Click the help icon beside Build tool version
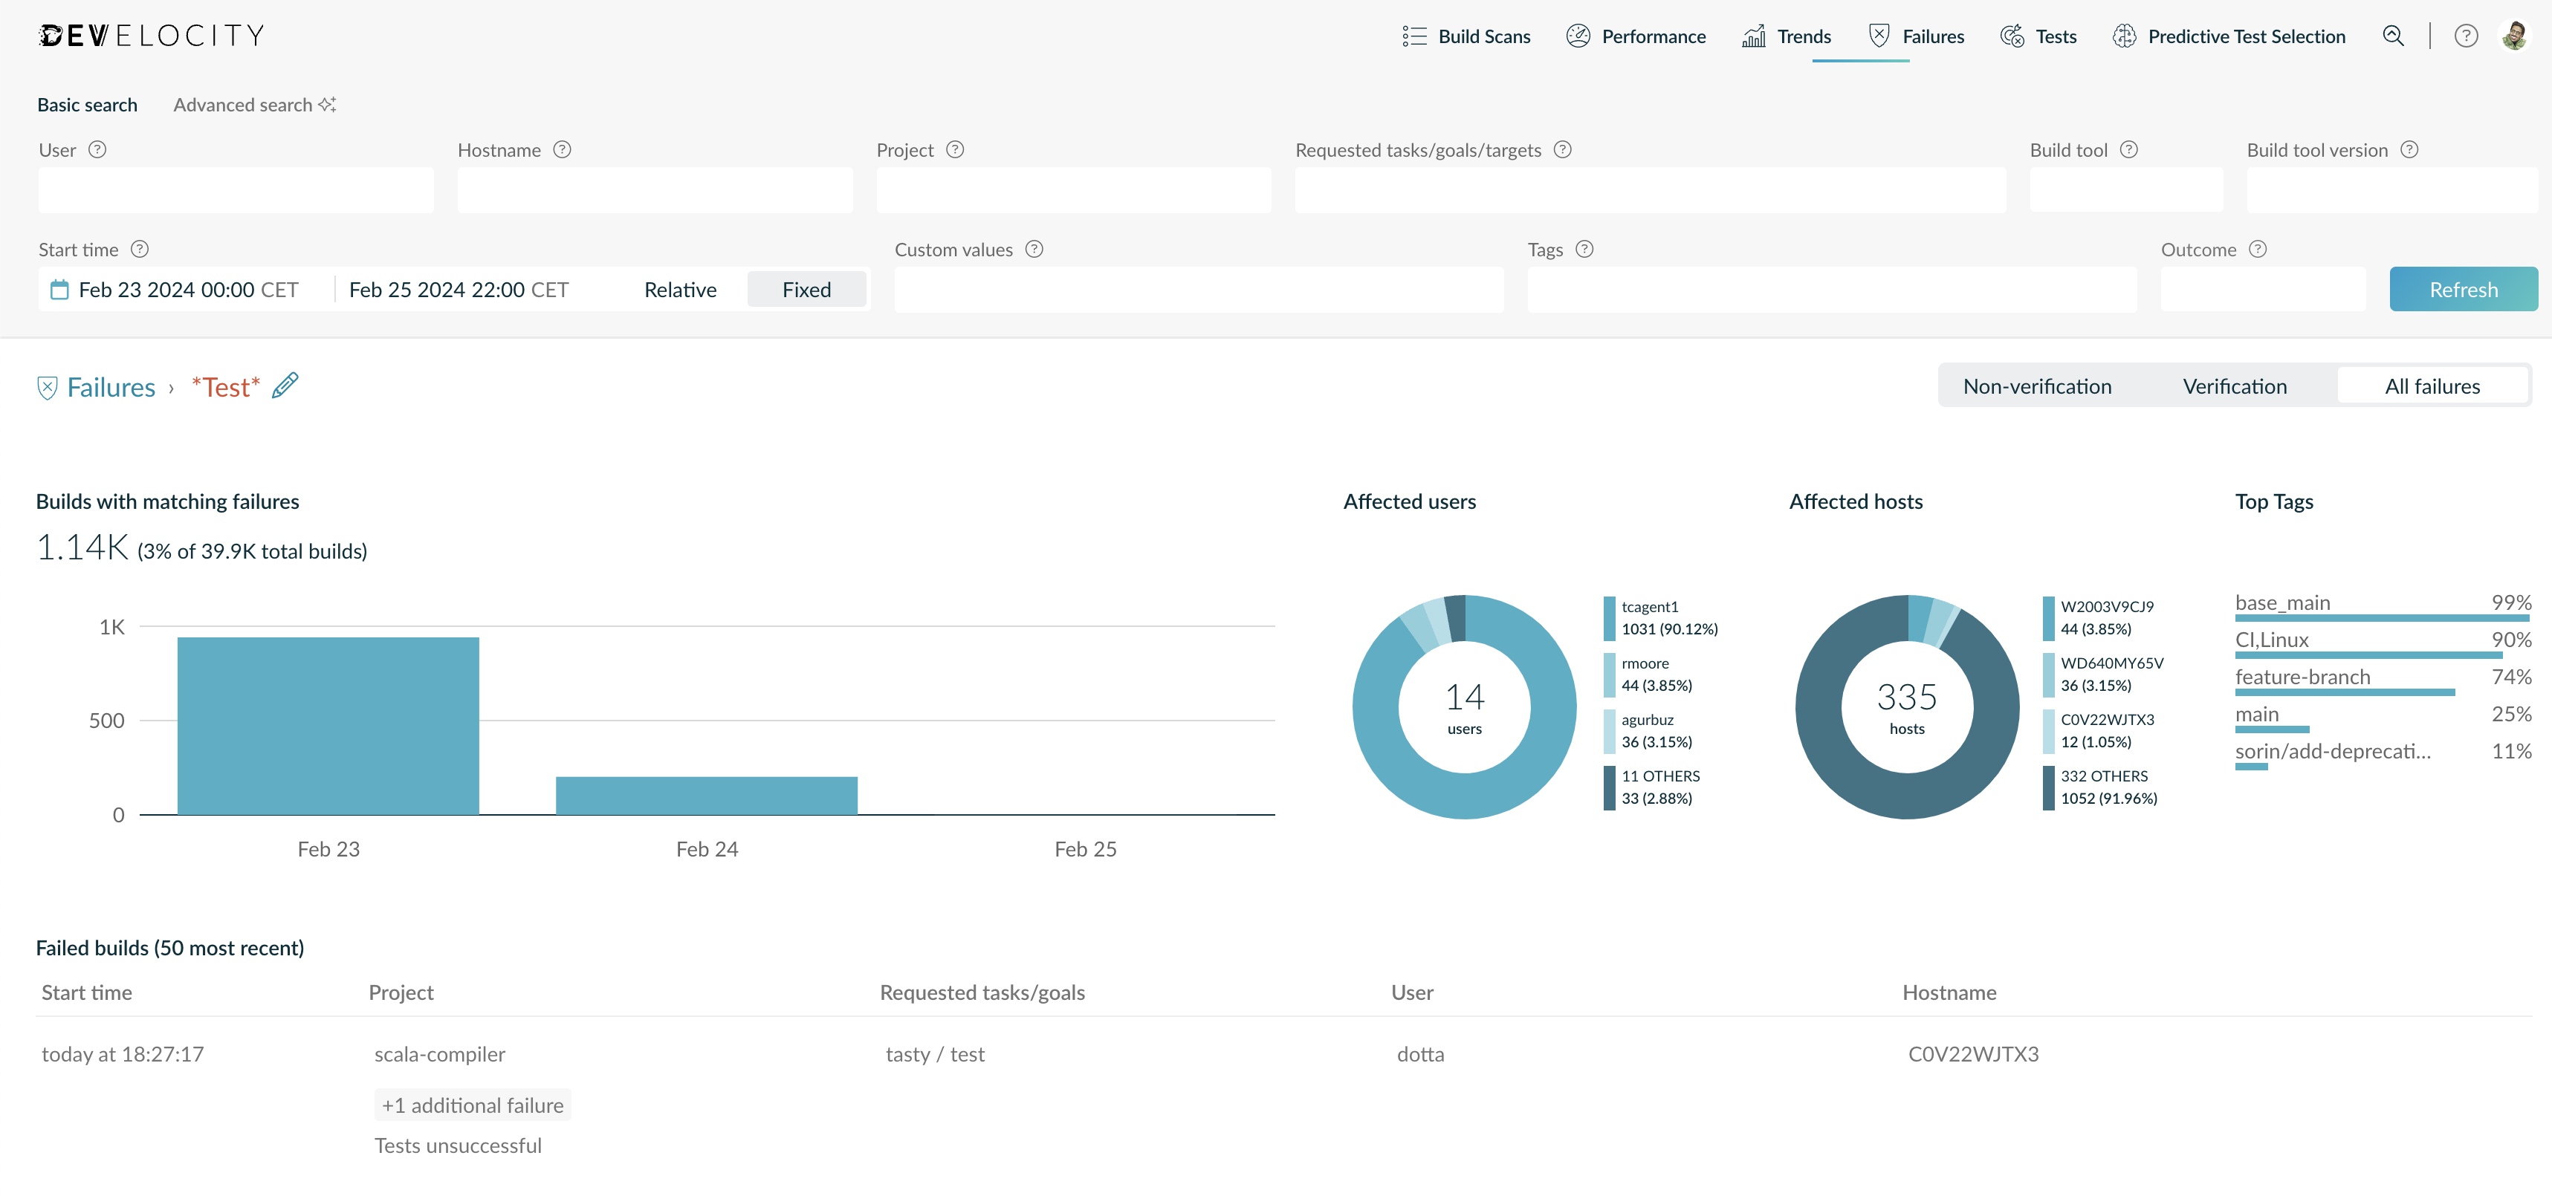This screenshot has height=1196, width=2552. point(2409,149)
